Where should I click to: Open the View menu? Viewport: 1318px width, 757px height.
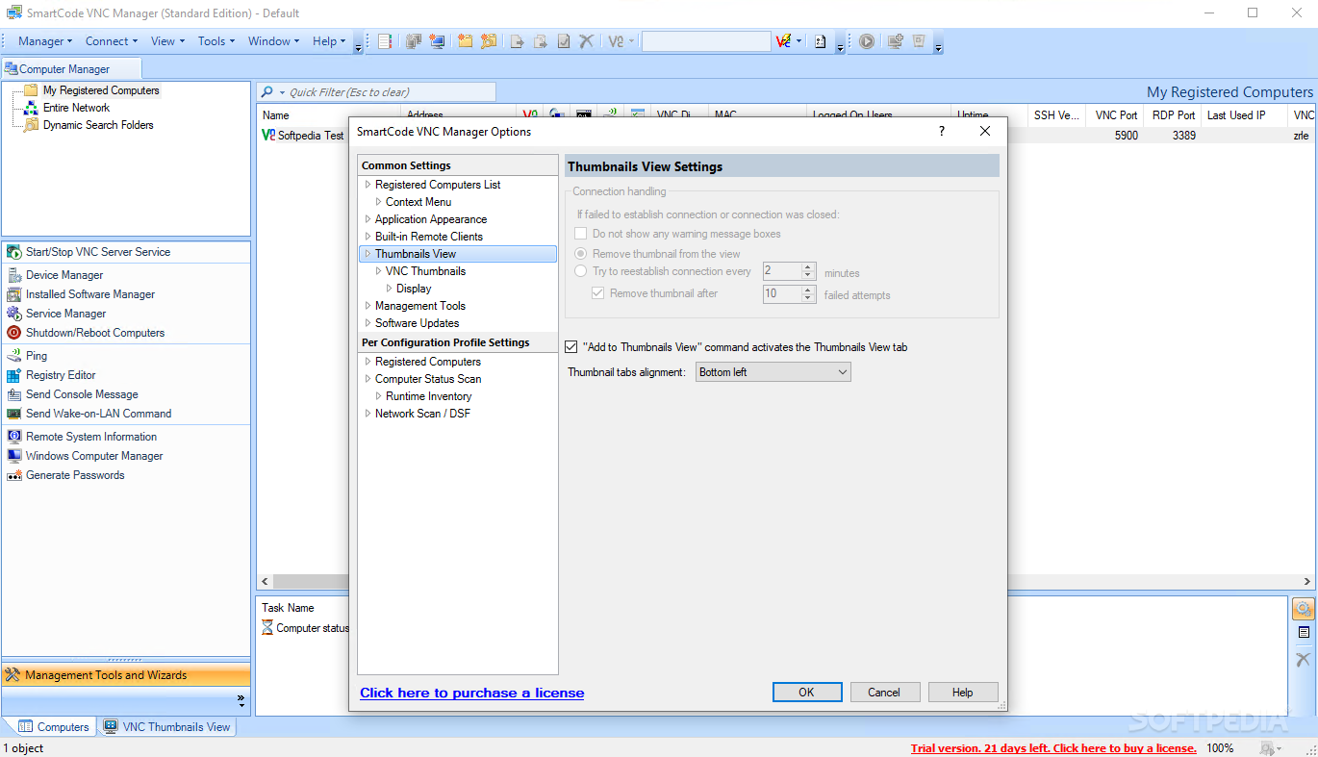[x=167, y=41]
